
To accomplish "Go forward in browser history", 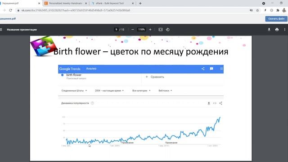I will (4, 10).
